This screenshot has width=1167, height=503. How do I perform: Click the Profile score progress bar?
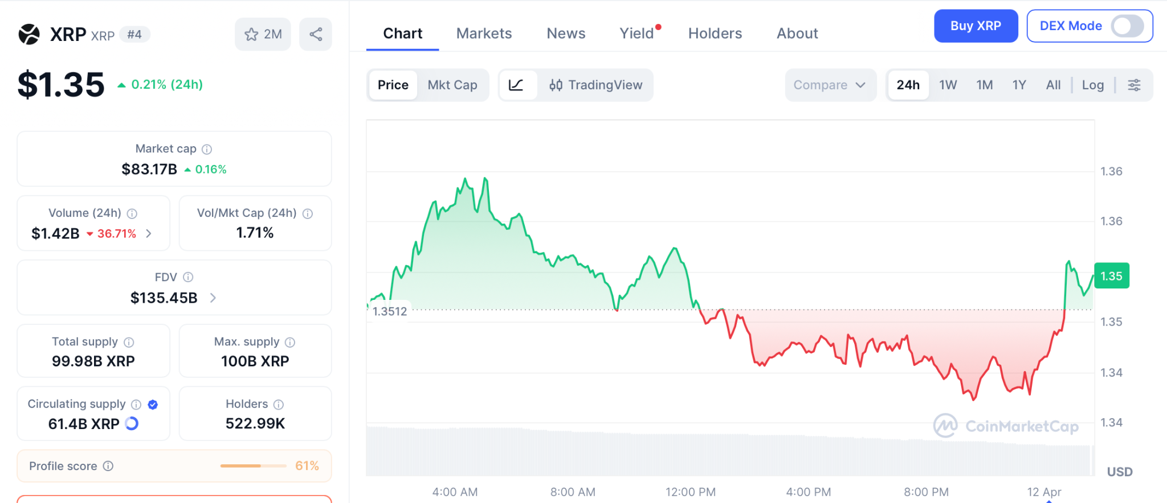(x=253, y=466)
